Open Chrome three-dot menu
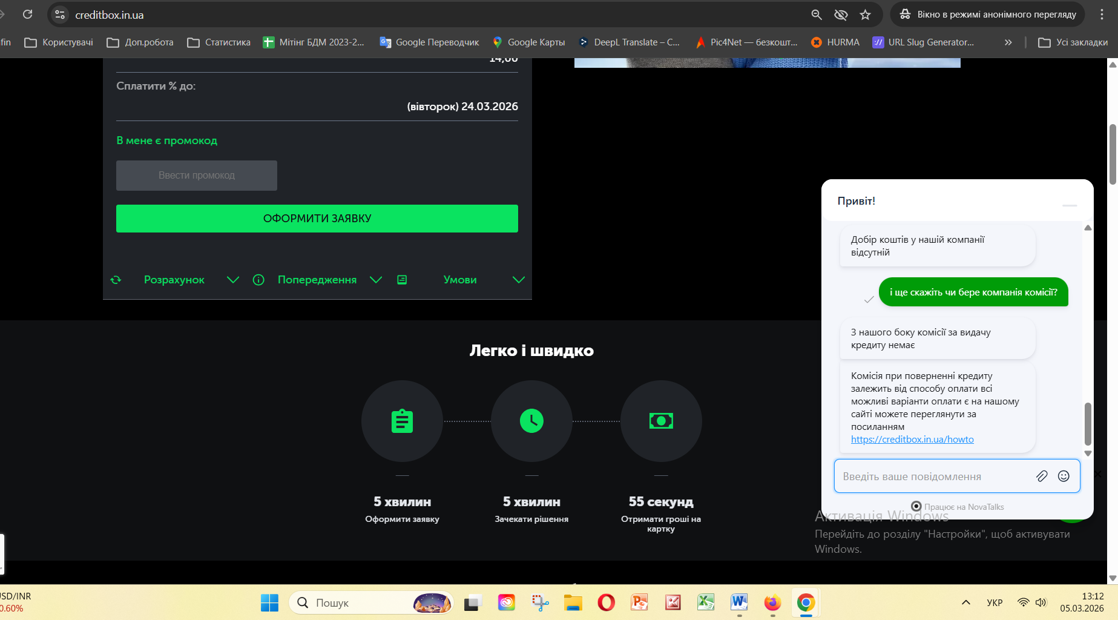 (x=1102, y=15)
